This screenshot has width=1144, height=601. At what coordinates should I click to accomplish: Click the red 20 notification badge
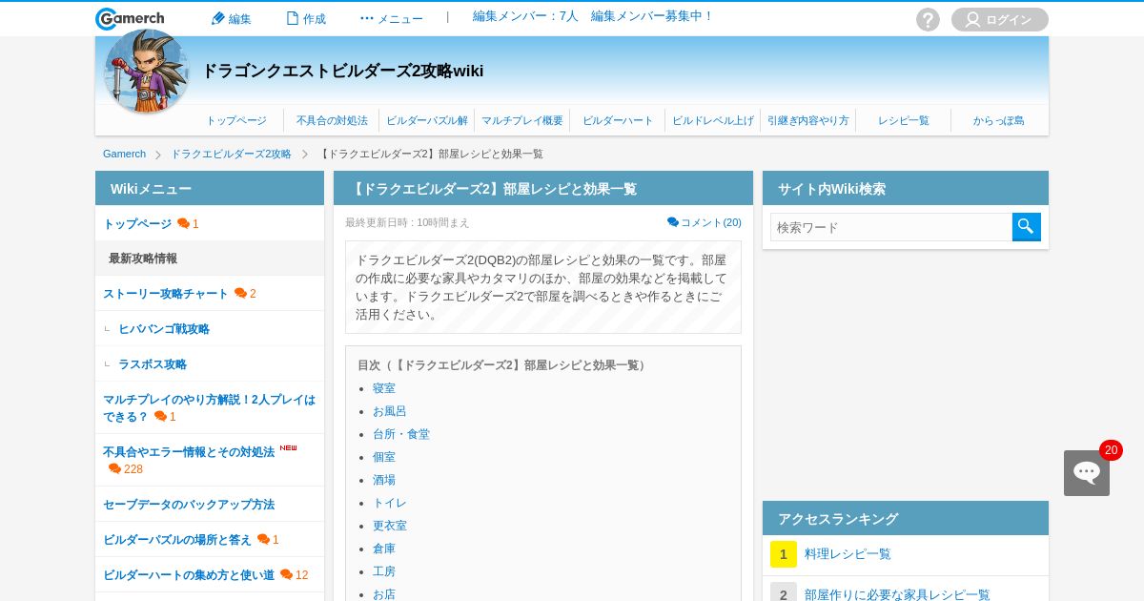[1111, 450]
